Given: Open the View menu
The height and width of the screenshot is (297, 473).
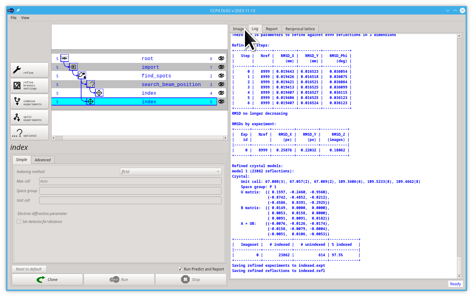Looking at the screenshot, I should [25, 18].
